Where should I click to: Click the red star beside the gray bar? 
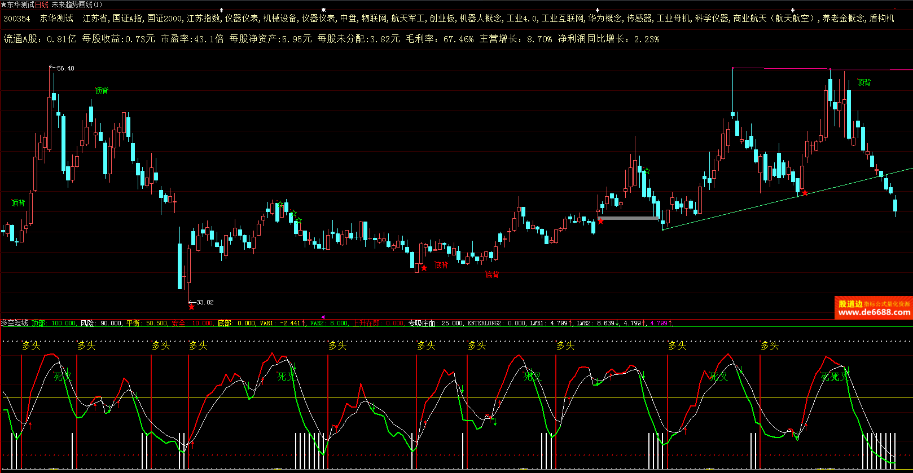[600, 221]
